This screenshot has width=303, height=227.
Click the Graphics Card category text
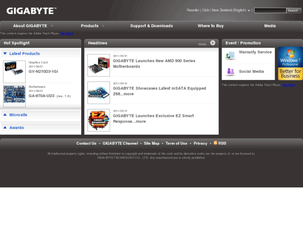[x=38, y=62]
